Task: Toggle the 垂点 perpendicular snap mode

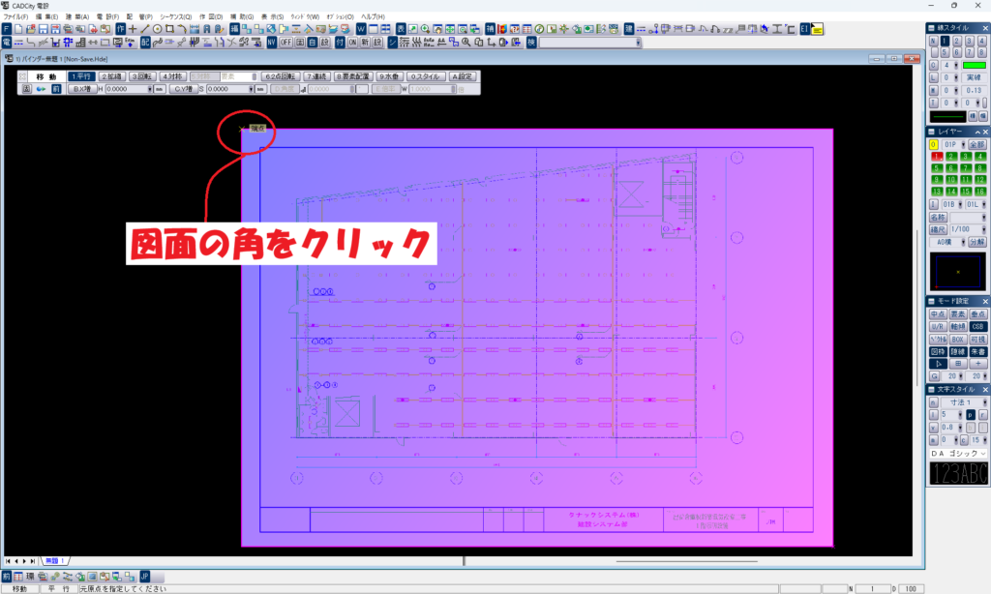Action: pos(977,314)
